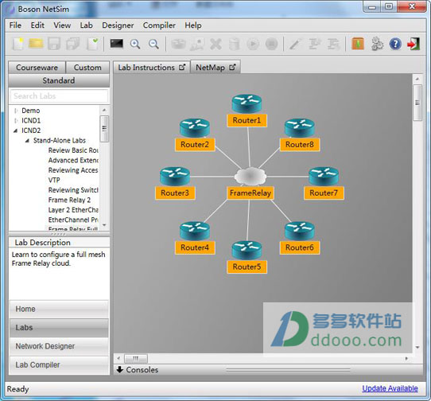Select the Custom tab
This screenshot has height=401, width=431.
87,68
